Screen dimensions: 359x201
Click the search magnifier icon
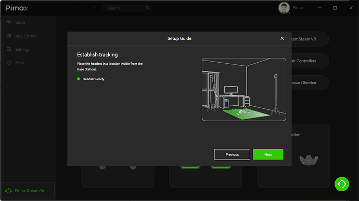(147, 8)
